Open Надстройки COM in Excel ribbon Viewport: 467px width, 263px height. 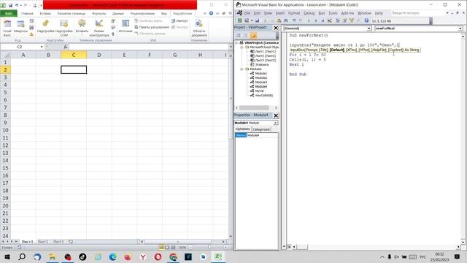point(63,28)
